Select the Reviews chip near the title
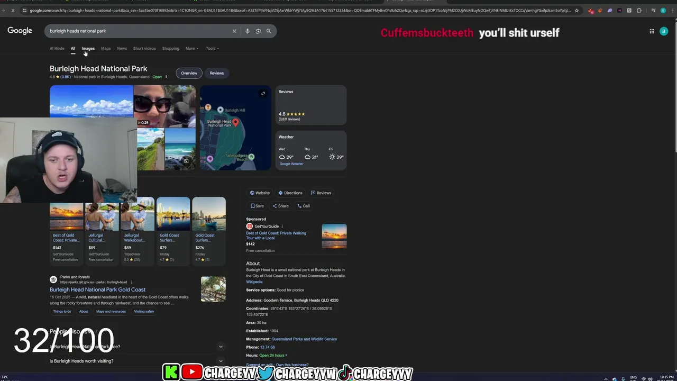 pos(216,73)
